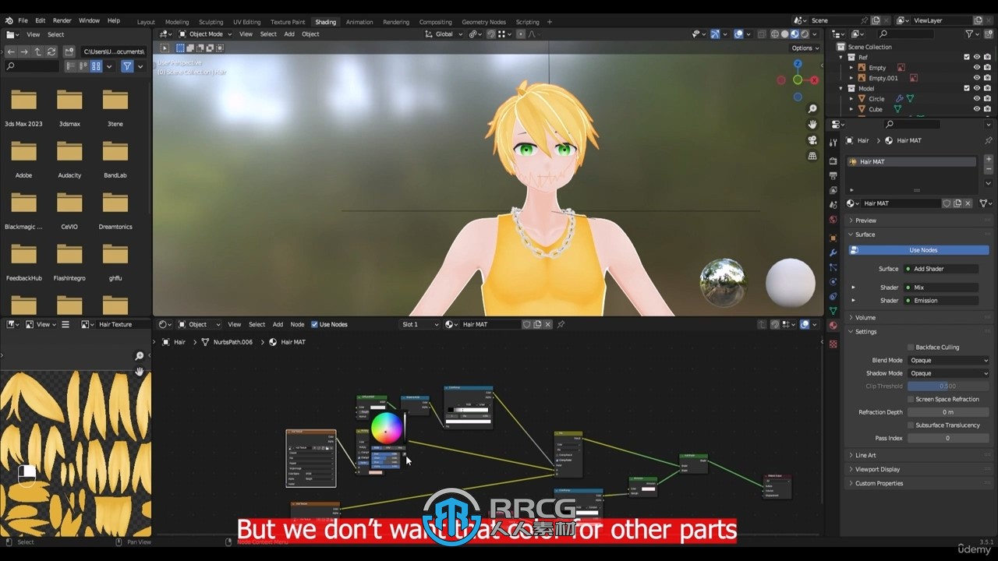
Task: Toggle Model collection exclude checkbox in outliner
Action: tap(967, 88)
